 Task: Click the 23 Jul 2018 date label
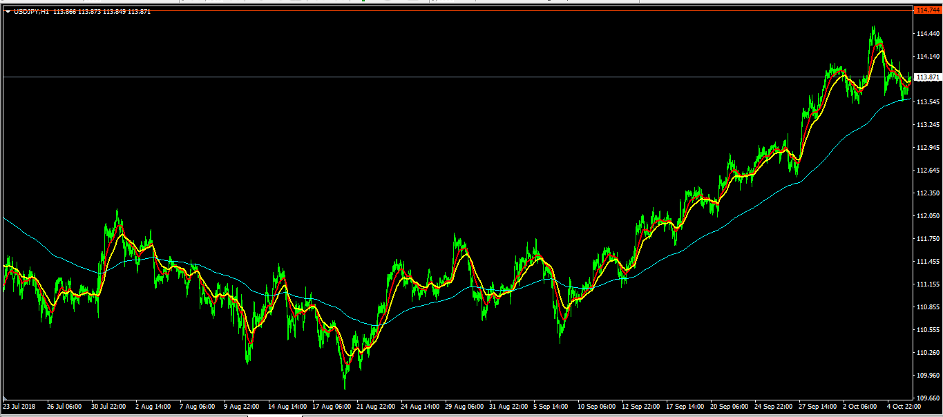(19, 407)
